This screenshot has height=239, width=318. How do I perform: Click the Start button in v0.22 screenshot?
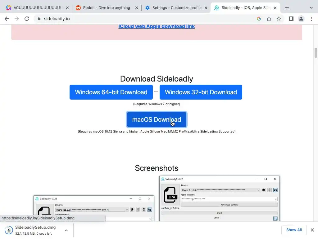click(x=220, y=213)
